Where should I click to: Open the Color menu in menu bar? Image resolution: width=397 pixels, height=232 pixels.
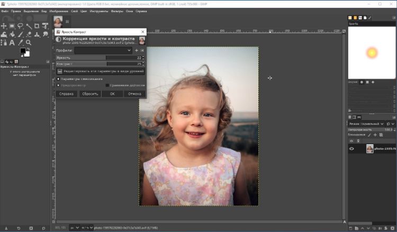[84, 11]
